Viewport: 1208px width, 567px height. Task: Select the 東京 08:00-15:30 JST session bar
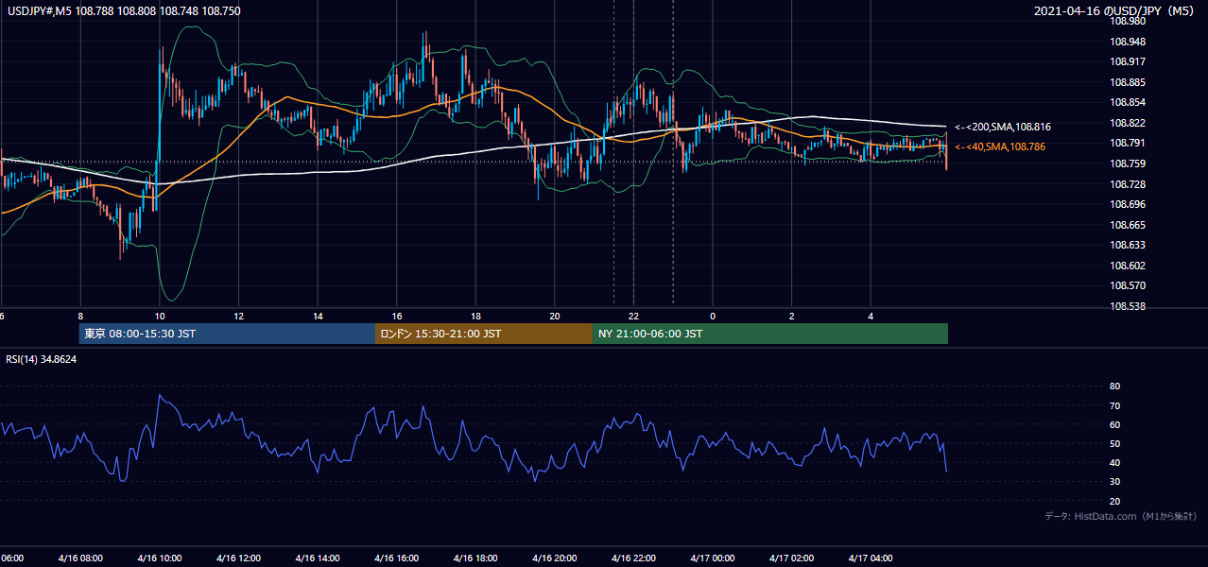click(x=227, y=334)
